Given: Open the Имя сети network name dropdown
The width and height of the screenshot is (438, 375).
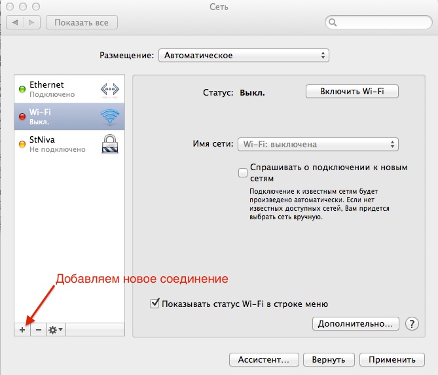Looking at the screenshot, I should [318, 144].
